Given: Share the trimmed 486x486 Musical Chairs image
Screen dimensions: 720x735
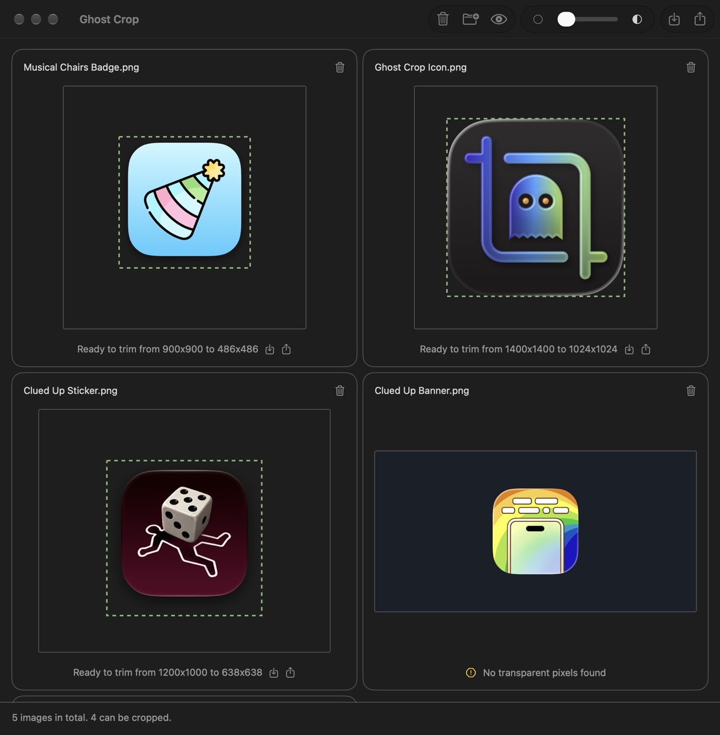Looking at the screenshot, I should [287, 349].
